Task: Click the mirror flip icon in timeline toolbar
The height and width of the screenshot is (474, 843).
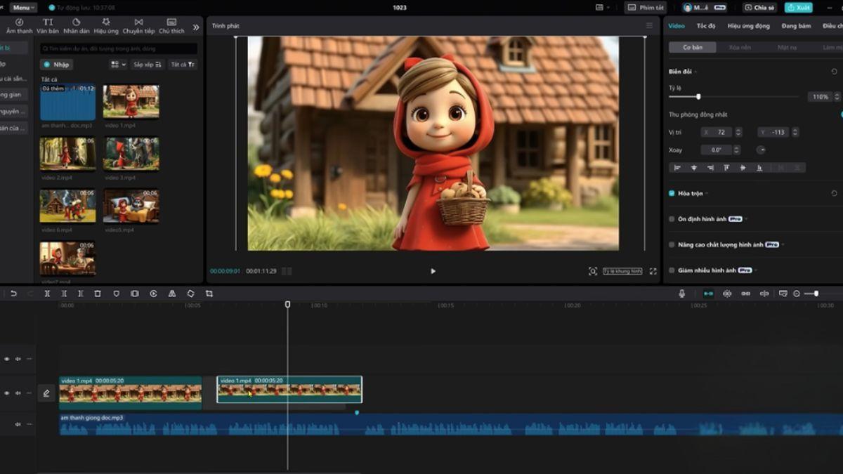Action: click(x=172, y=294)
